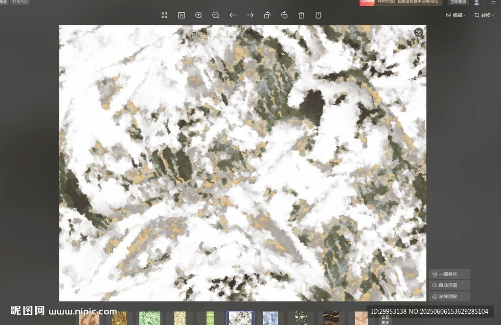
Task: Select the dark green camouflage thumbnail
Action: point(301,318)
